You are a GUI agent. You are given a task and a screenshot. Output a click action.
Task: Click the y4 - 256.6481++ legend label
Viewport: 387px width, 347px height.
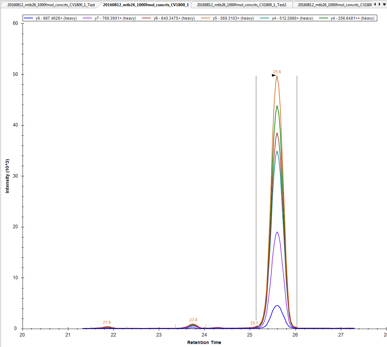352,18
